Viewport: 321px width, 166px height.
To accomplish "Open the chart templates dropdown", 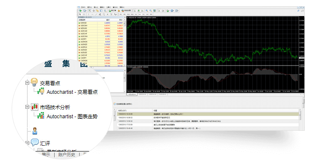I will pos(177,11).
